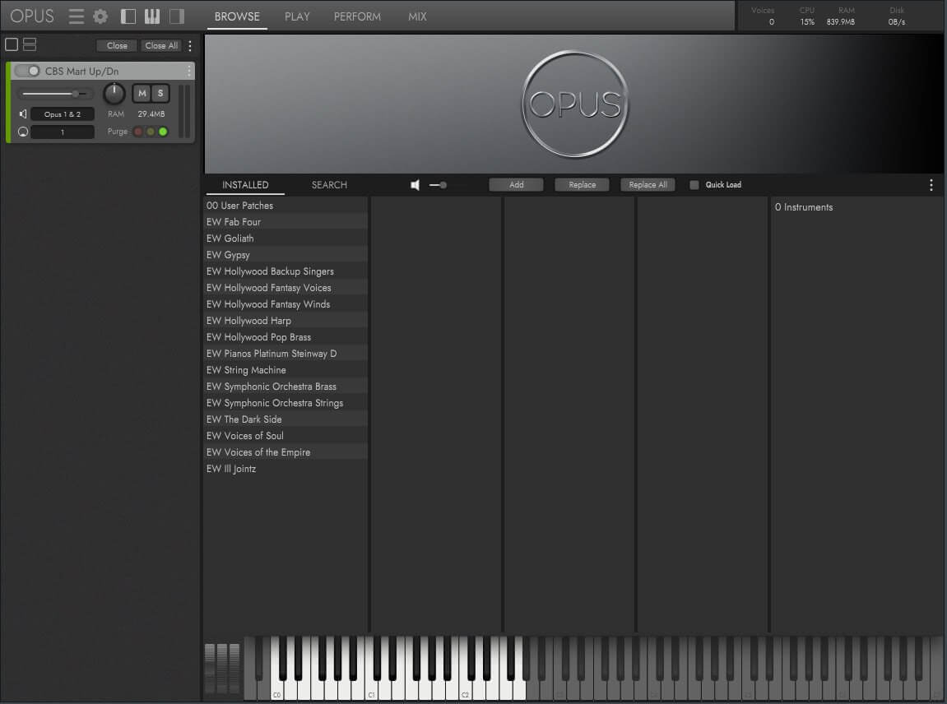This screenshot has height=704, width=947.
Task: Select the EW Gypsy library
Action: tap(287, 255)
